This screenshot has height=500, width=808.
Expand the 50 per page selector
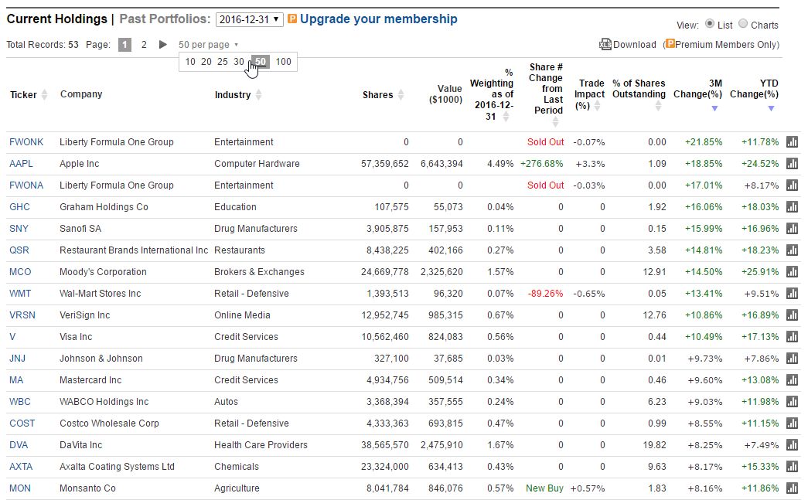tap(208, 45)
